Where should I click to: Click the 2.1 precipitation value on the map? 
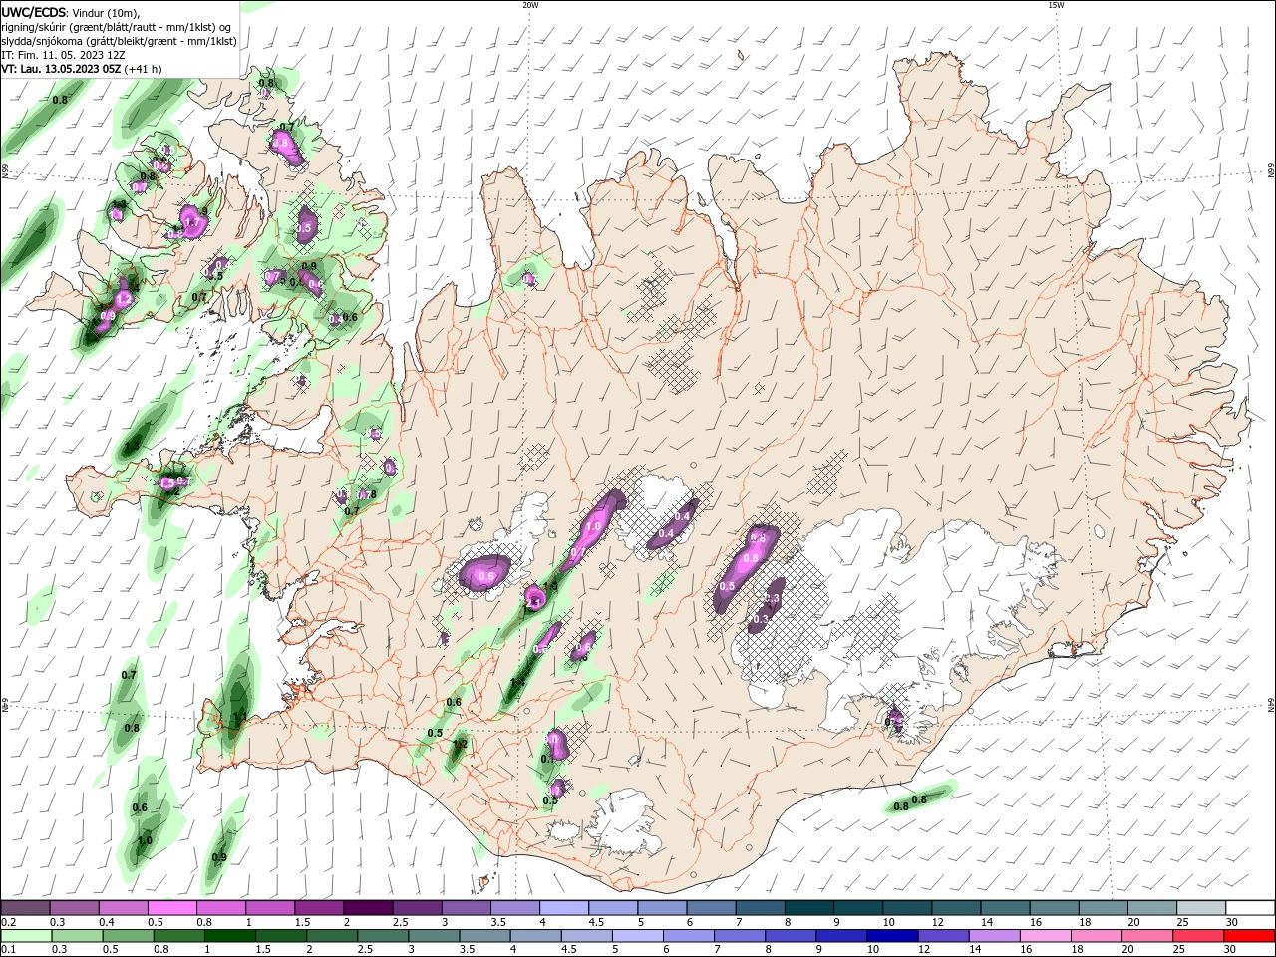[533, 603]
